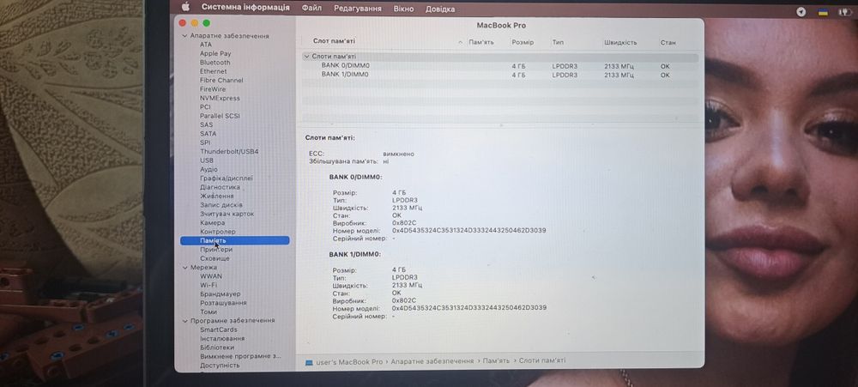Select Thunderbolt/USB4 in the sidebar

(229, 152)
